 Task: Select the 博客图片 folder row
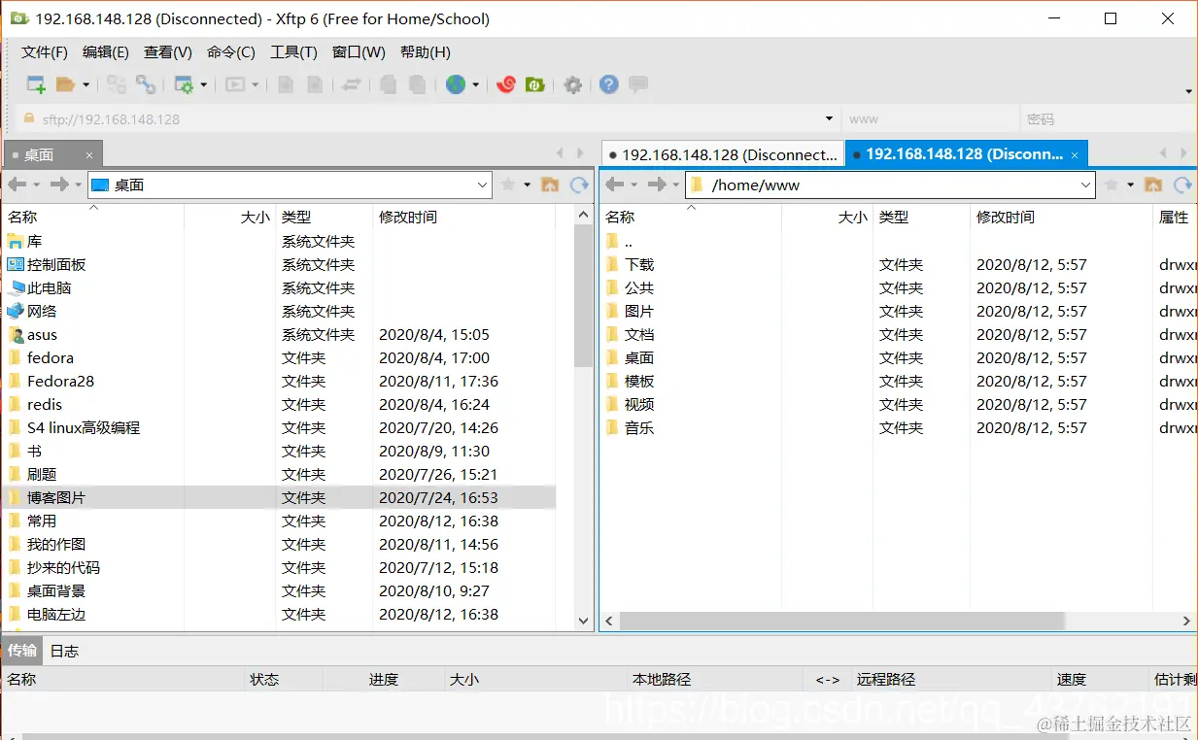[281, 498]
